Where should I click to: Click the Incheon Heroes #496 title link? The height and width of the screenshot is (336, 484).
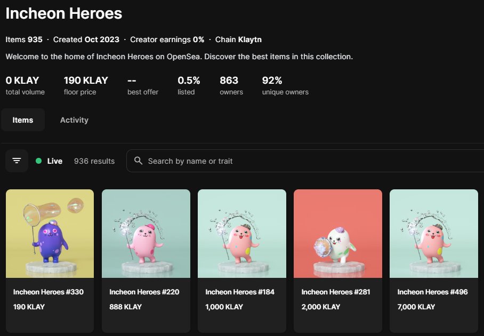pyautogui.click(x=432, y=292)
